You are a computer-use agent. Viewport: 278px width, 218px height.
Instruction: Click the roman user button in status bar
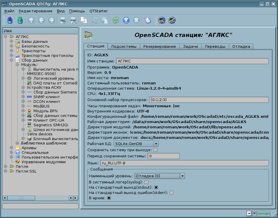coord(263,213)
